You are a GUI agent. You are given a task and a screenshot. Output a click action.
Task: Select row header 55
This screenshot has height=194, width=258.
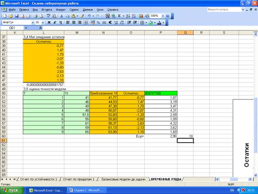coord(3,115)
